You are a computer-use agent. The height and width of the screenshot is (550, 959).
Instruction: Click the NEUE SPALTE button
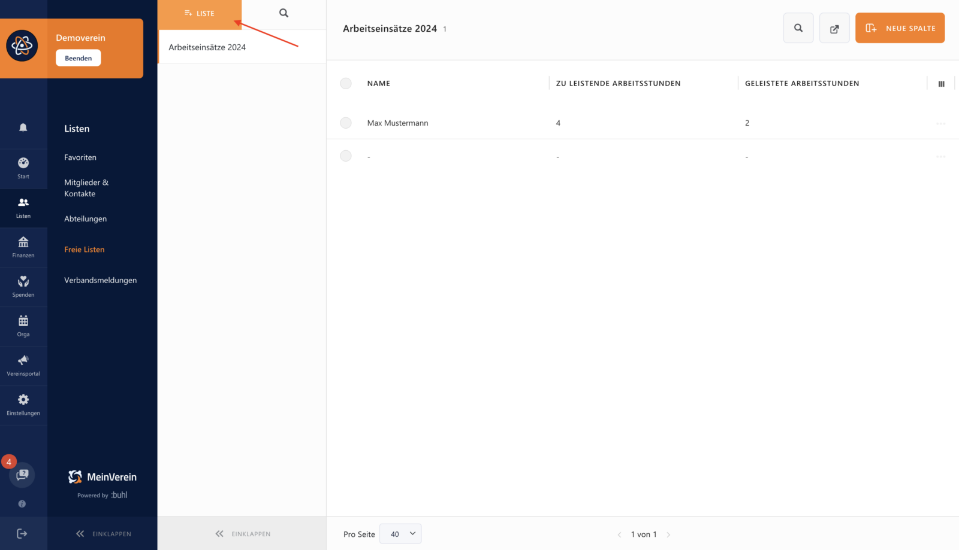(x=900, y=28)
